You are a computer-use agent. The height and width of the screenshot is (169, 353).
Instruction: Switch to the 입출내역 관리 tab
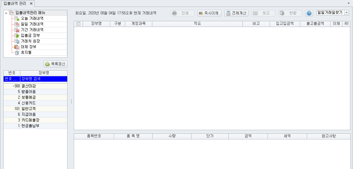(x=15, y=3)
